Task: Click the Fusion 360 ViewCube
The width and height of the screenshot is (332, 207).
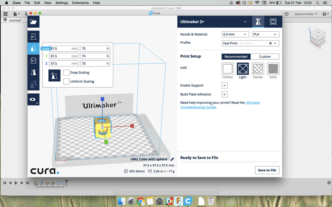Action: coord(317,38)
